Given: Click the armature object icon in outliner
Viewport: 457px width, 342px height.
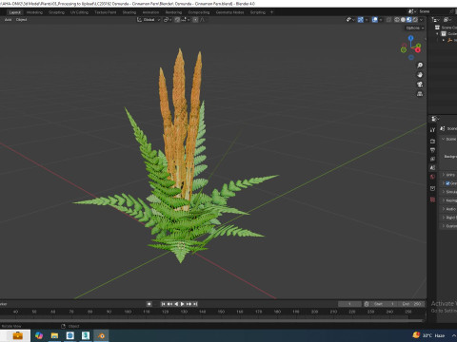Looking at the screenshot, I should click(x=449, y=40).
